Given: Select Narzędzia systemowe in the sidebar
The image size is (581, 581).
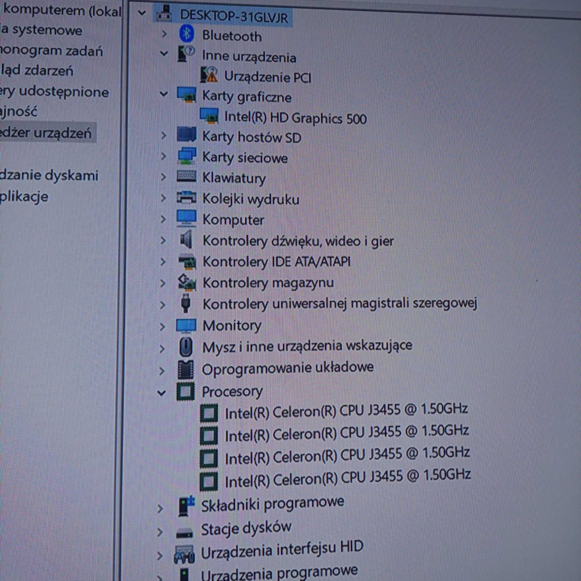Looking at the screenshot, I should [x=41, y=30].
